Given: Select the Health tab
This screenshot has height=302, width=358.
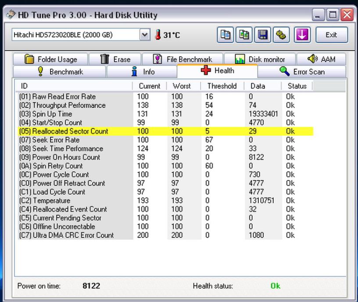Looking at the screenshot, I should (x=217, y=71).
